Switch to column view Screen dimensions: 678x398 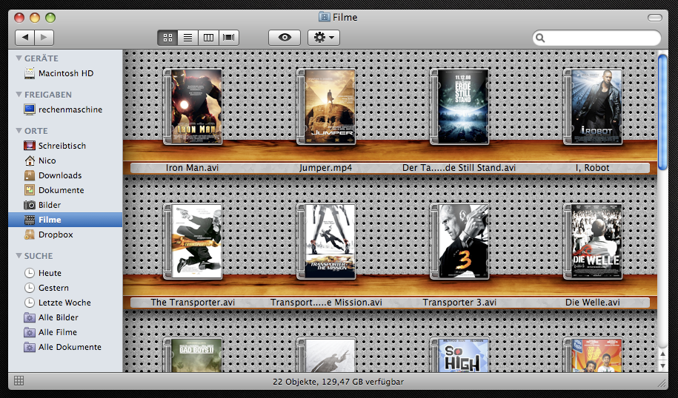coord(208,38)
